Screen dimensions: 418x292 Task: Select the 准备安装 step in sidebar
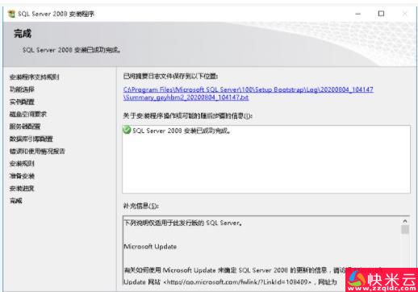pyautogui.click(x=22, y=176)
